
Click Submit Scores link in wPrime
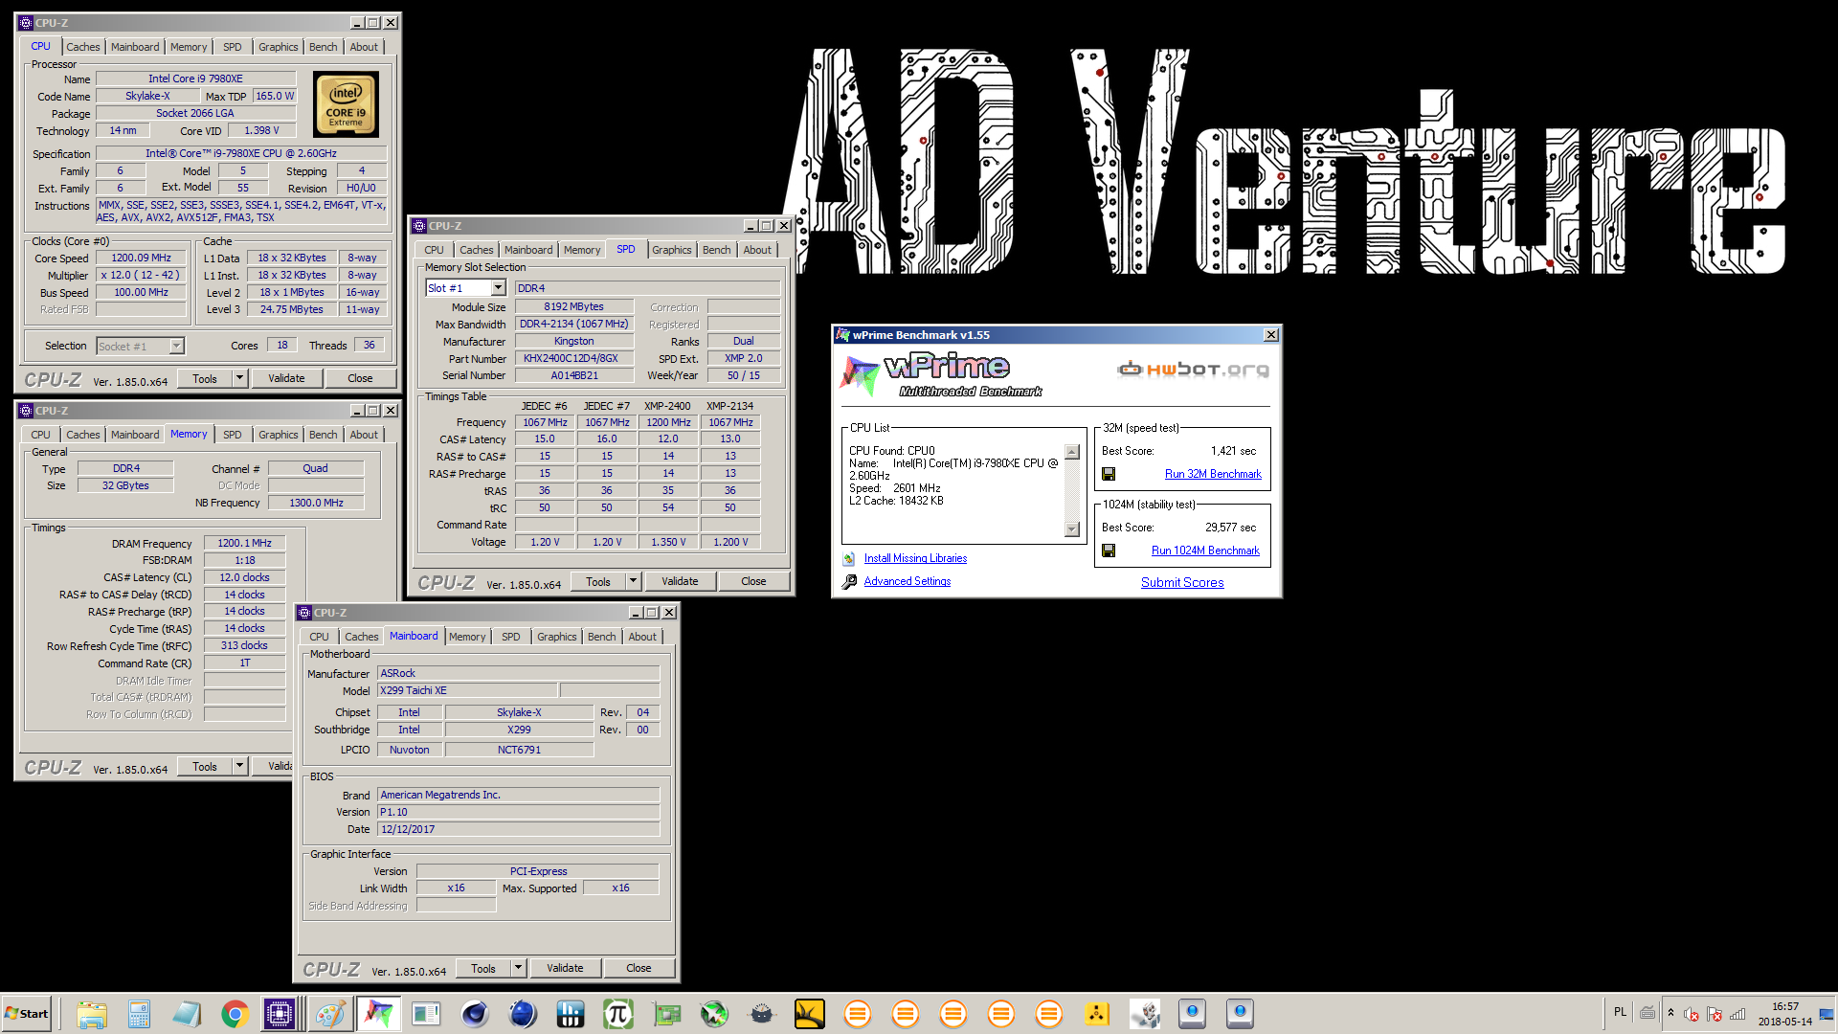(x=1182, y=583)
